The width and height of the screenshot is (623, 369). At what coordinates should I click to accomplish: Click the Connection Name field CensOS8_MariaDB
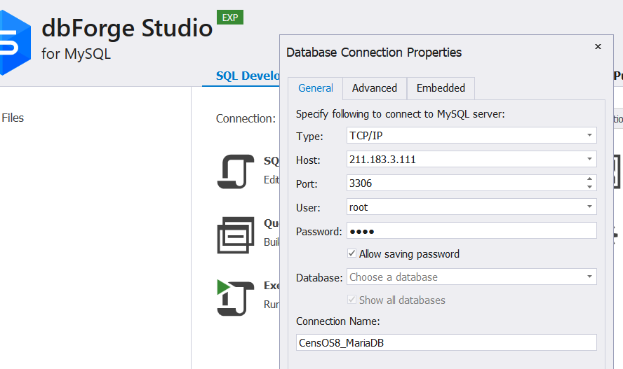(446, 342)
